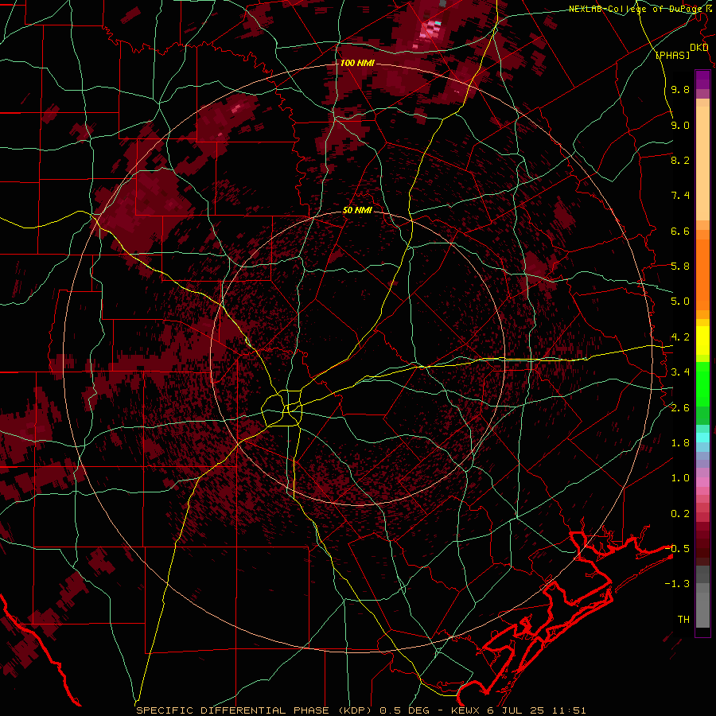Click the '100 NMI' range ring label

point(357,63)
